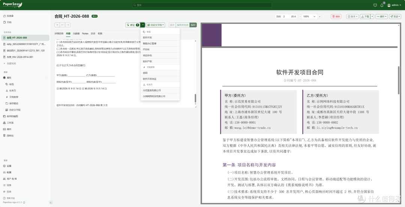This screenshot has width=405, height=207.
Task: Open the 自定义字段 dropdown in the toolbar
Action: (156, 25)
